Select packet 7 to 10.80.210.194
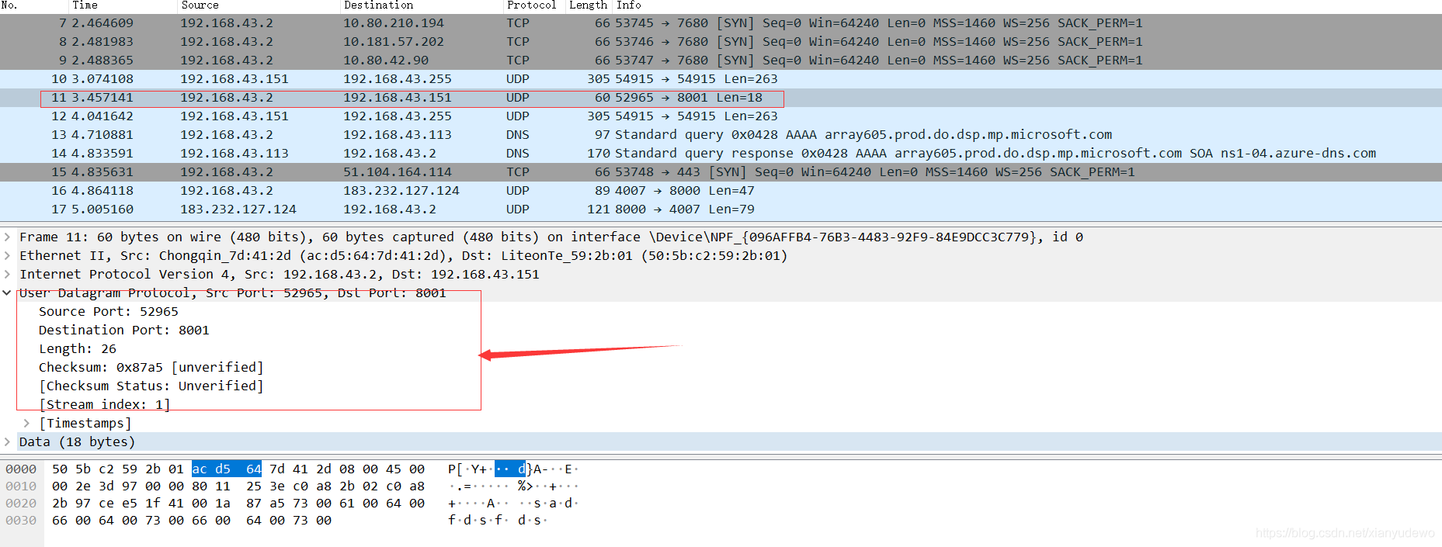 [721, 23]
